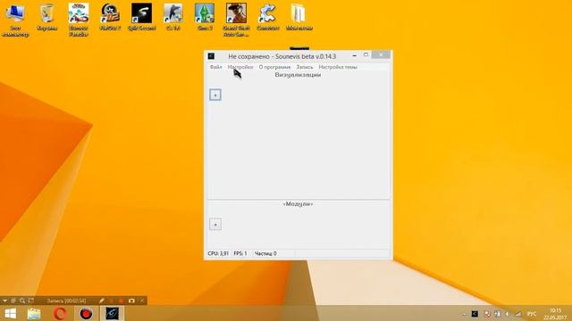
Task: Select the folder icon on the desktop
Action: click(299, 18)
